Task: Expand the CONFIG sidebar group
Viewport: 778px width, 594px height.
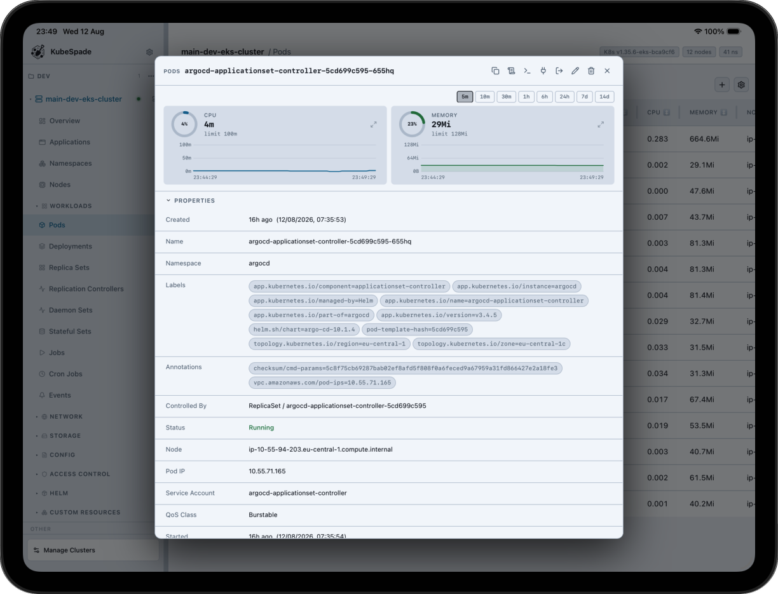Action: tap(56, 455)
